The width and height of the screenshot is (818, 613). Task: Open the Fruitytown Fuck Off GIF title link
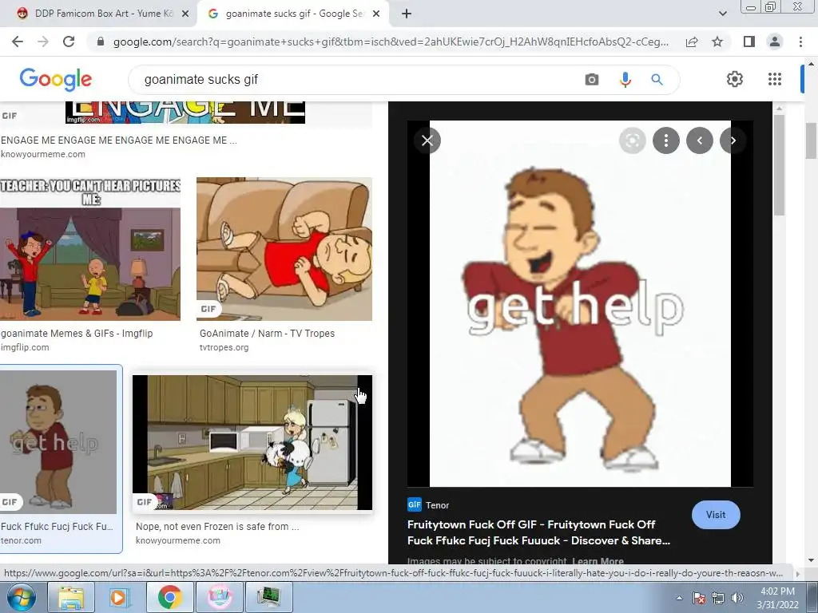coord(538,532)
